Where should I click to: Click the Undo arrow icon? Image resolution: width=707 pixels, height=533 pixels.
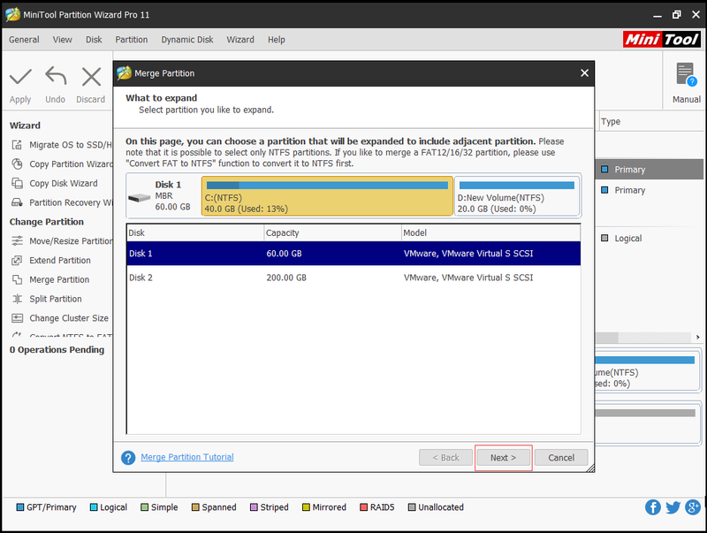tap(56, 76)
